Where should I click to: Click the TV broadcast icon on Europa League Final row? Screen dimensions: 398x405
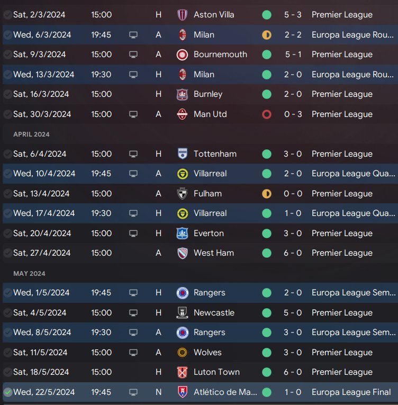(x=133, y=392)
